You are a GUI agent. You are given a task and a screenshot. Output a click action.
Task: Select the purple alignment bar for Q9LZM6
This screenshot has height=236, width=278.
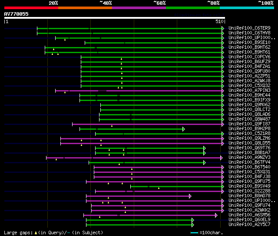141,138
